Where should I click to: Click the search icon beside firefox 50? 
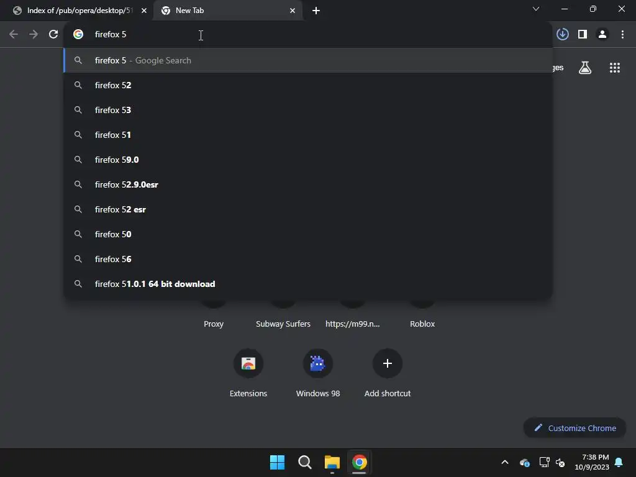tap(78, 234)
